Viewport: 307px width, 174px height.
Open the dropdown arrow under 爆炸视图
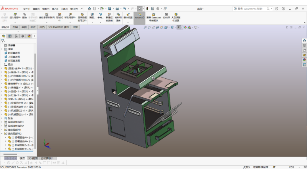(128, 23)
